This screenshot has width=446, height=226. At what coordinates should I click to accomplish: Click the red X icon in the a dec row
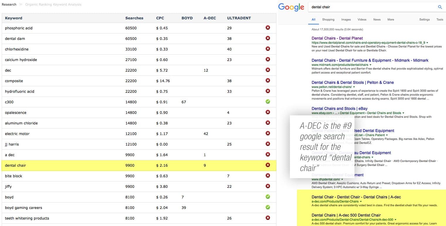click(x=268, y=154)
